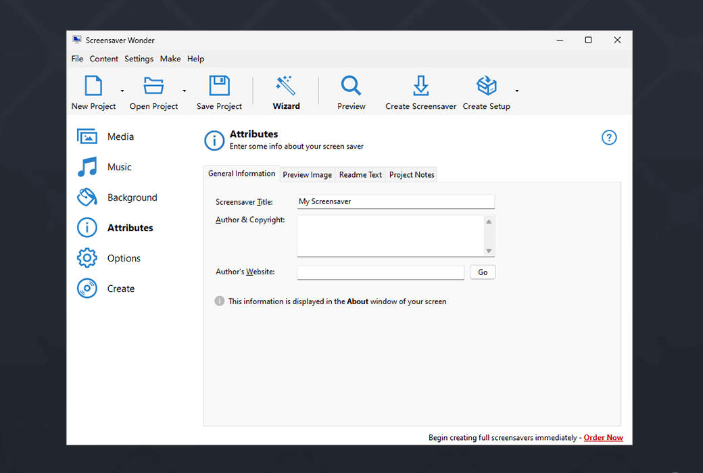Image resolution: width=703 pixels, height=473 pixels.
Task: Follow the Order Now link
Action: click(604, 438)
